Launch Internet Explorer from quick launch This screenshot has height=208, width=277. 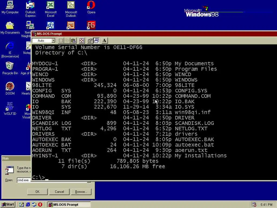click(28, 204)
